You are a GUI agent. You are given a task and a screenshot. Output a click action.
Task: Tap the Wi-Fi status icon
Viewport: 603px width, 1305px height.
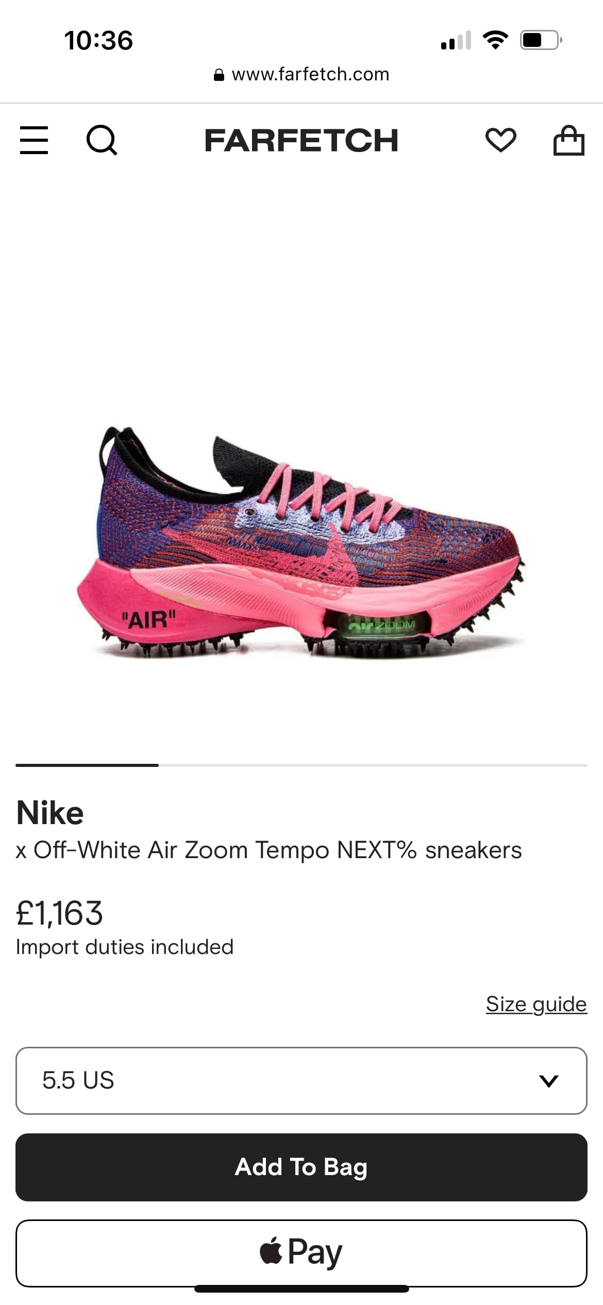495,40
